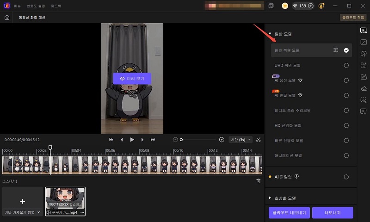Select the eraser sidebar tool

[364, 88]
